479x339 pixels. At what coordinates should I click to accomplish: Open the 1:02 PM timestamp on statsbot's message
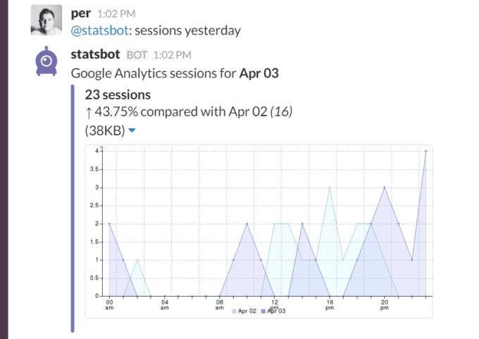[173, 55]
